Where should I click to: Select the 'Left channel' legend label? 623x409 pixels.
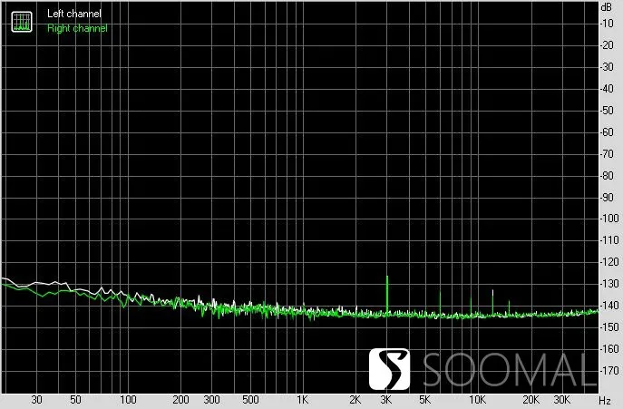click(x=74, y=14)
